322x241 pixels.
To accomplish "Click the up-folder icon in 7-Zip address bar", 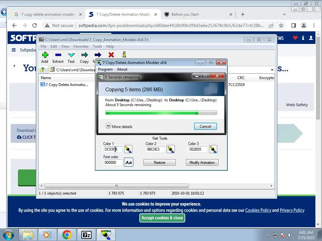I will (42, 70).
